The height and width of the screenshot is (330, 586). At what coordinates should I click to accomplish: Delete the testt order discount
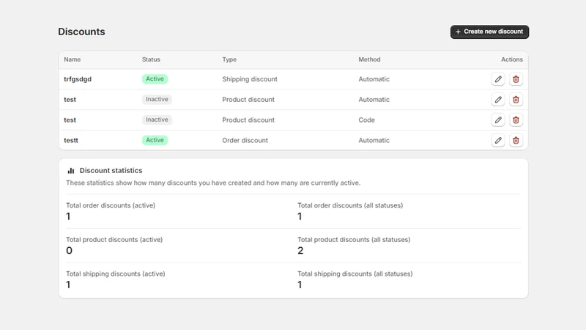point(516,140)
